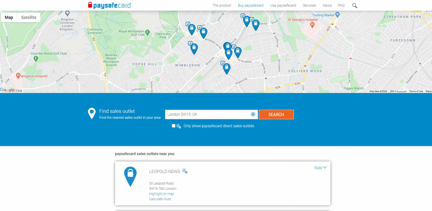Open the search magnifier icon

coord(355,6)
